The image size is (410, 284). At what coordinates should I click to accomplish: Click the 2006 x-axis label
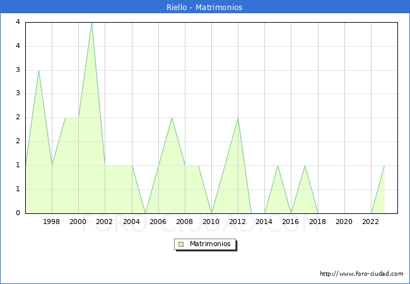pos(158,222)
